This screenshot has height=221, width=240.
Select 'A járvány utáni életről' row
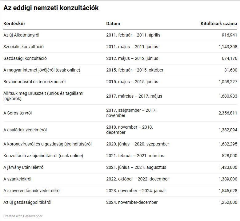24,167
